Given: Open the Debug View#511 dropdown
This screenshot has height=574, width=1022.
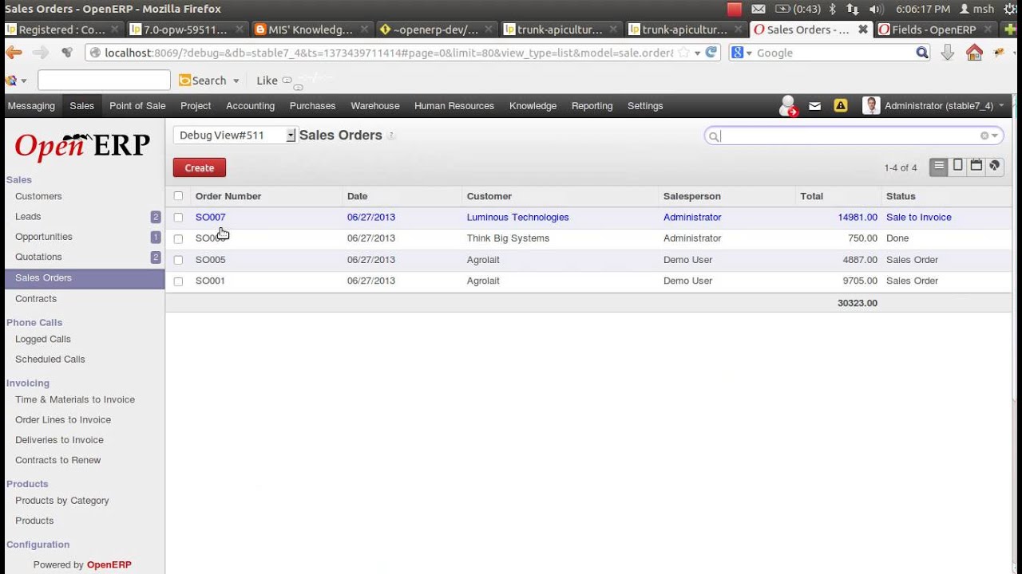Looking at the screenshot, I should pos(235,136).
